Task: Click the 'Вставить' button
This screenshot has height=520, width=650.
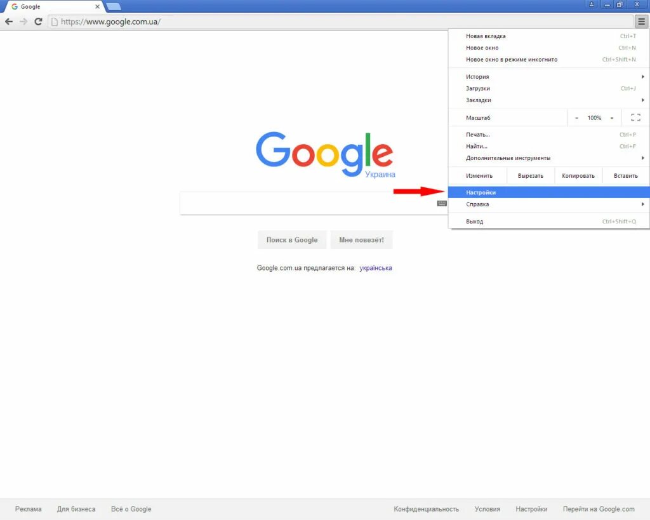Action: [626, 176]
